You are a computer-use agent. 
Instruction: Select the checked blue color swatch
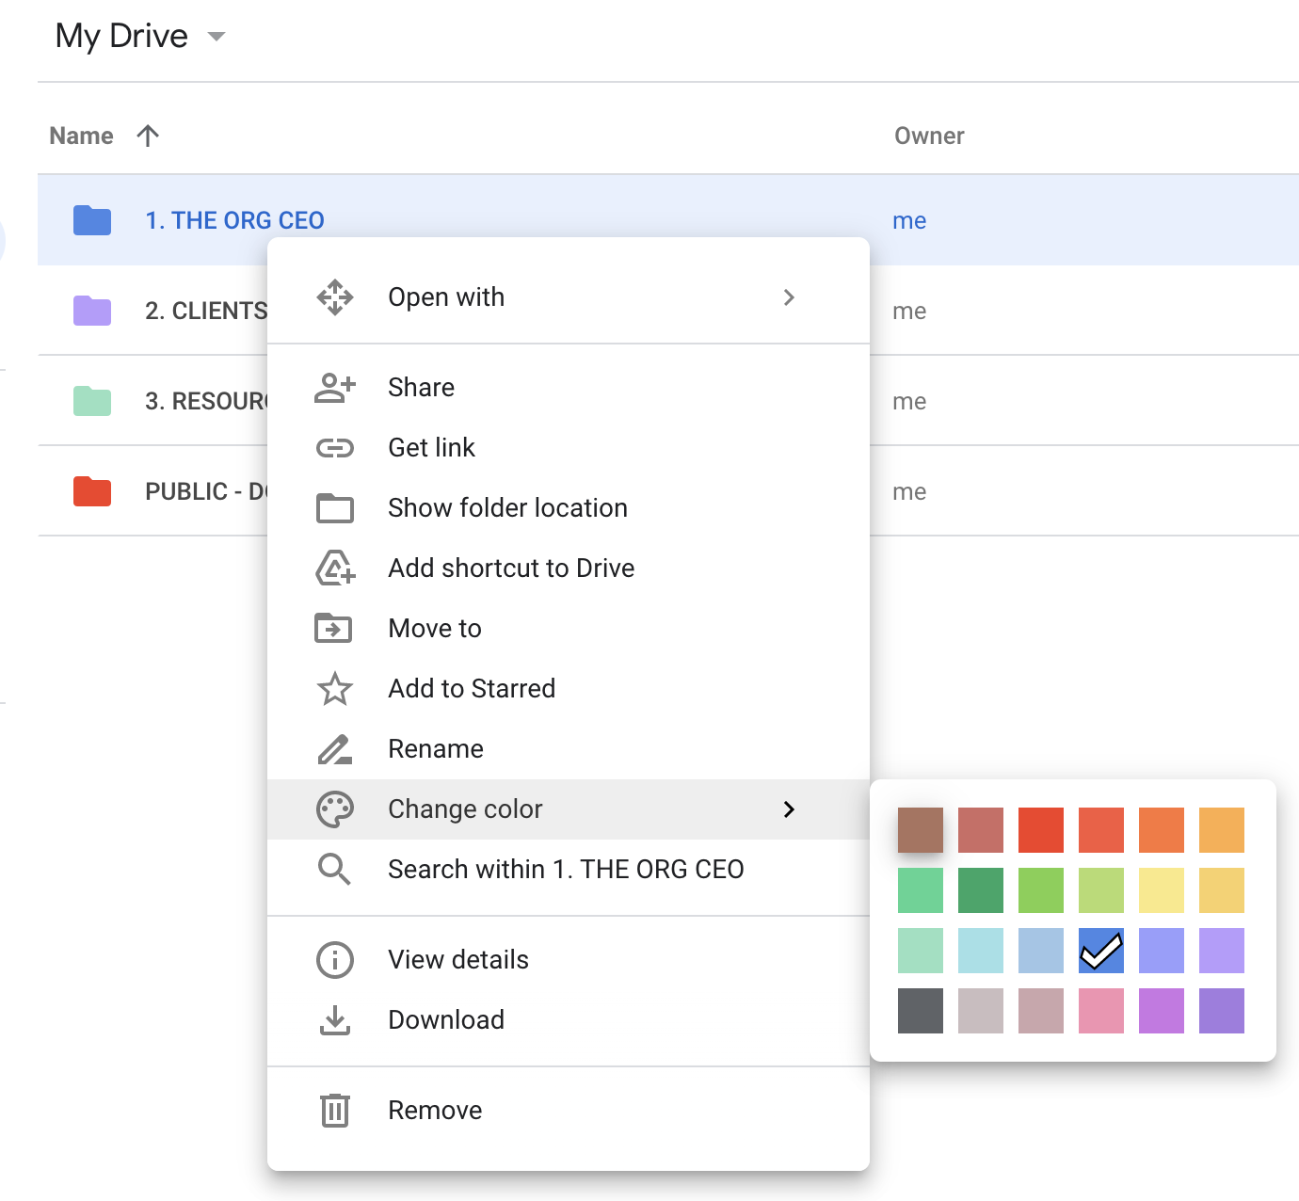[1101, 951]
